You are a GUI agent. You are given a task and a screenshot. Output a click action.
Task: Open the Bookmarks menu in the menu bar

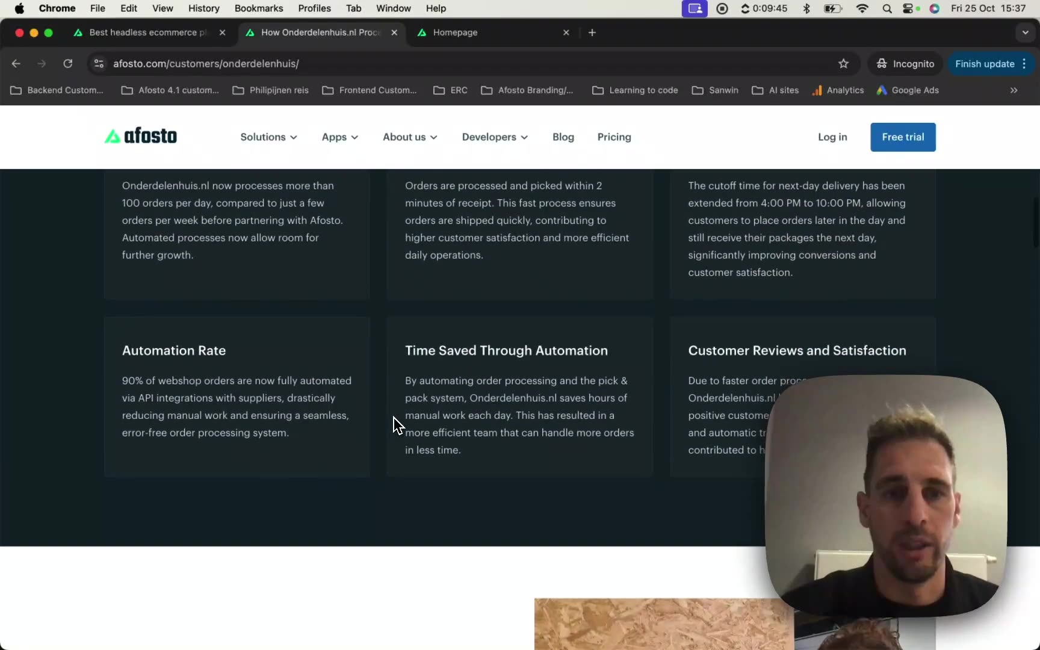pyautogui.click(x=258, y=8)
